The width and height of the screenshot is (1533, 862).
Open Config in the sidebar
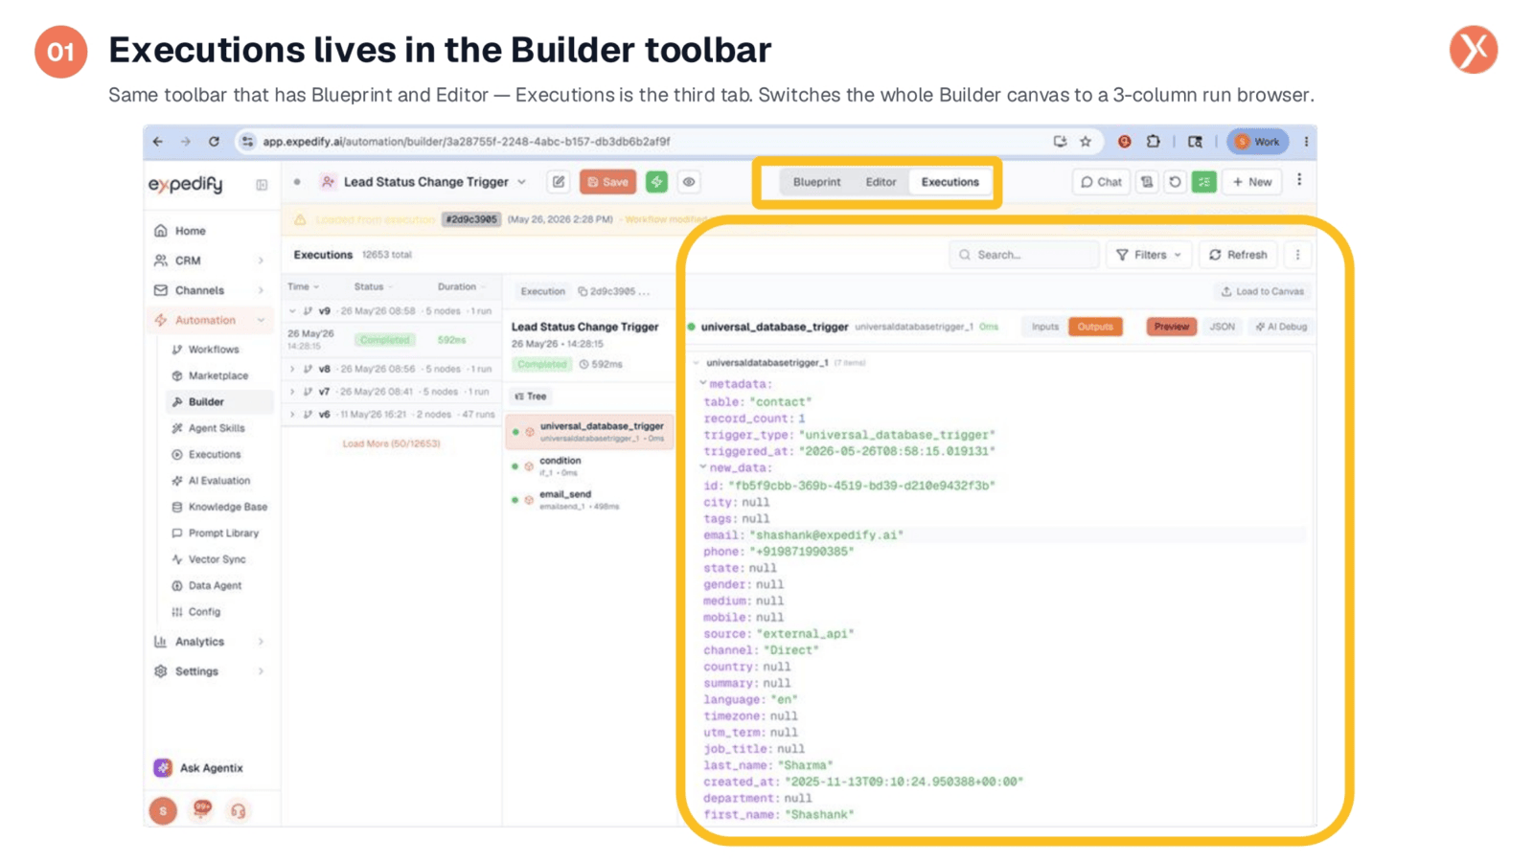(204, 611)
